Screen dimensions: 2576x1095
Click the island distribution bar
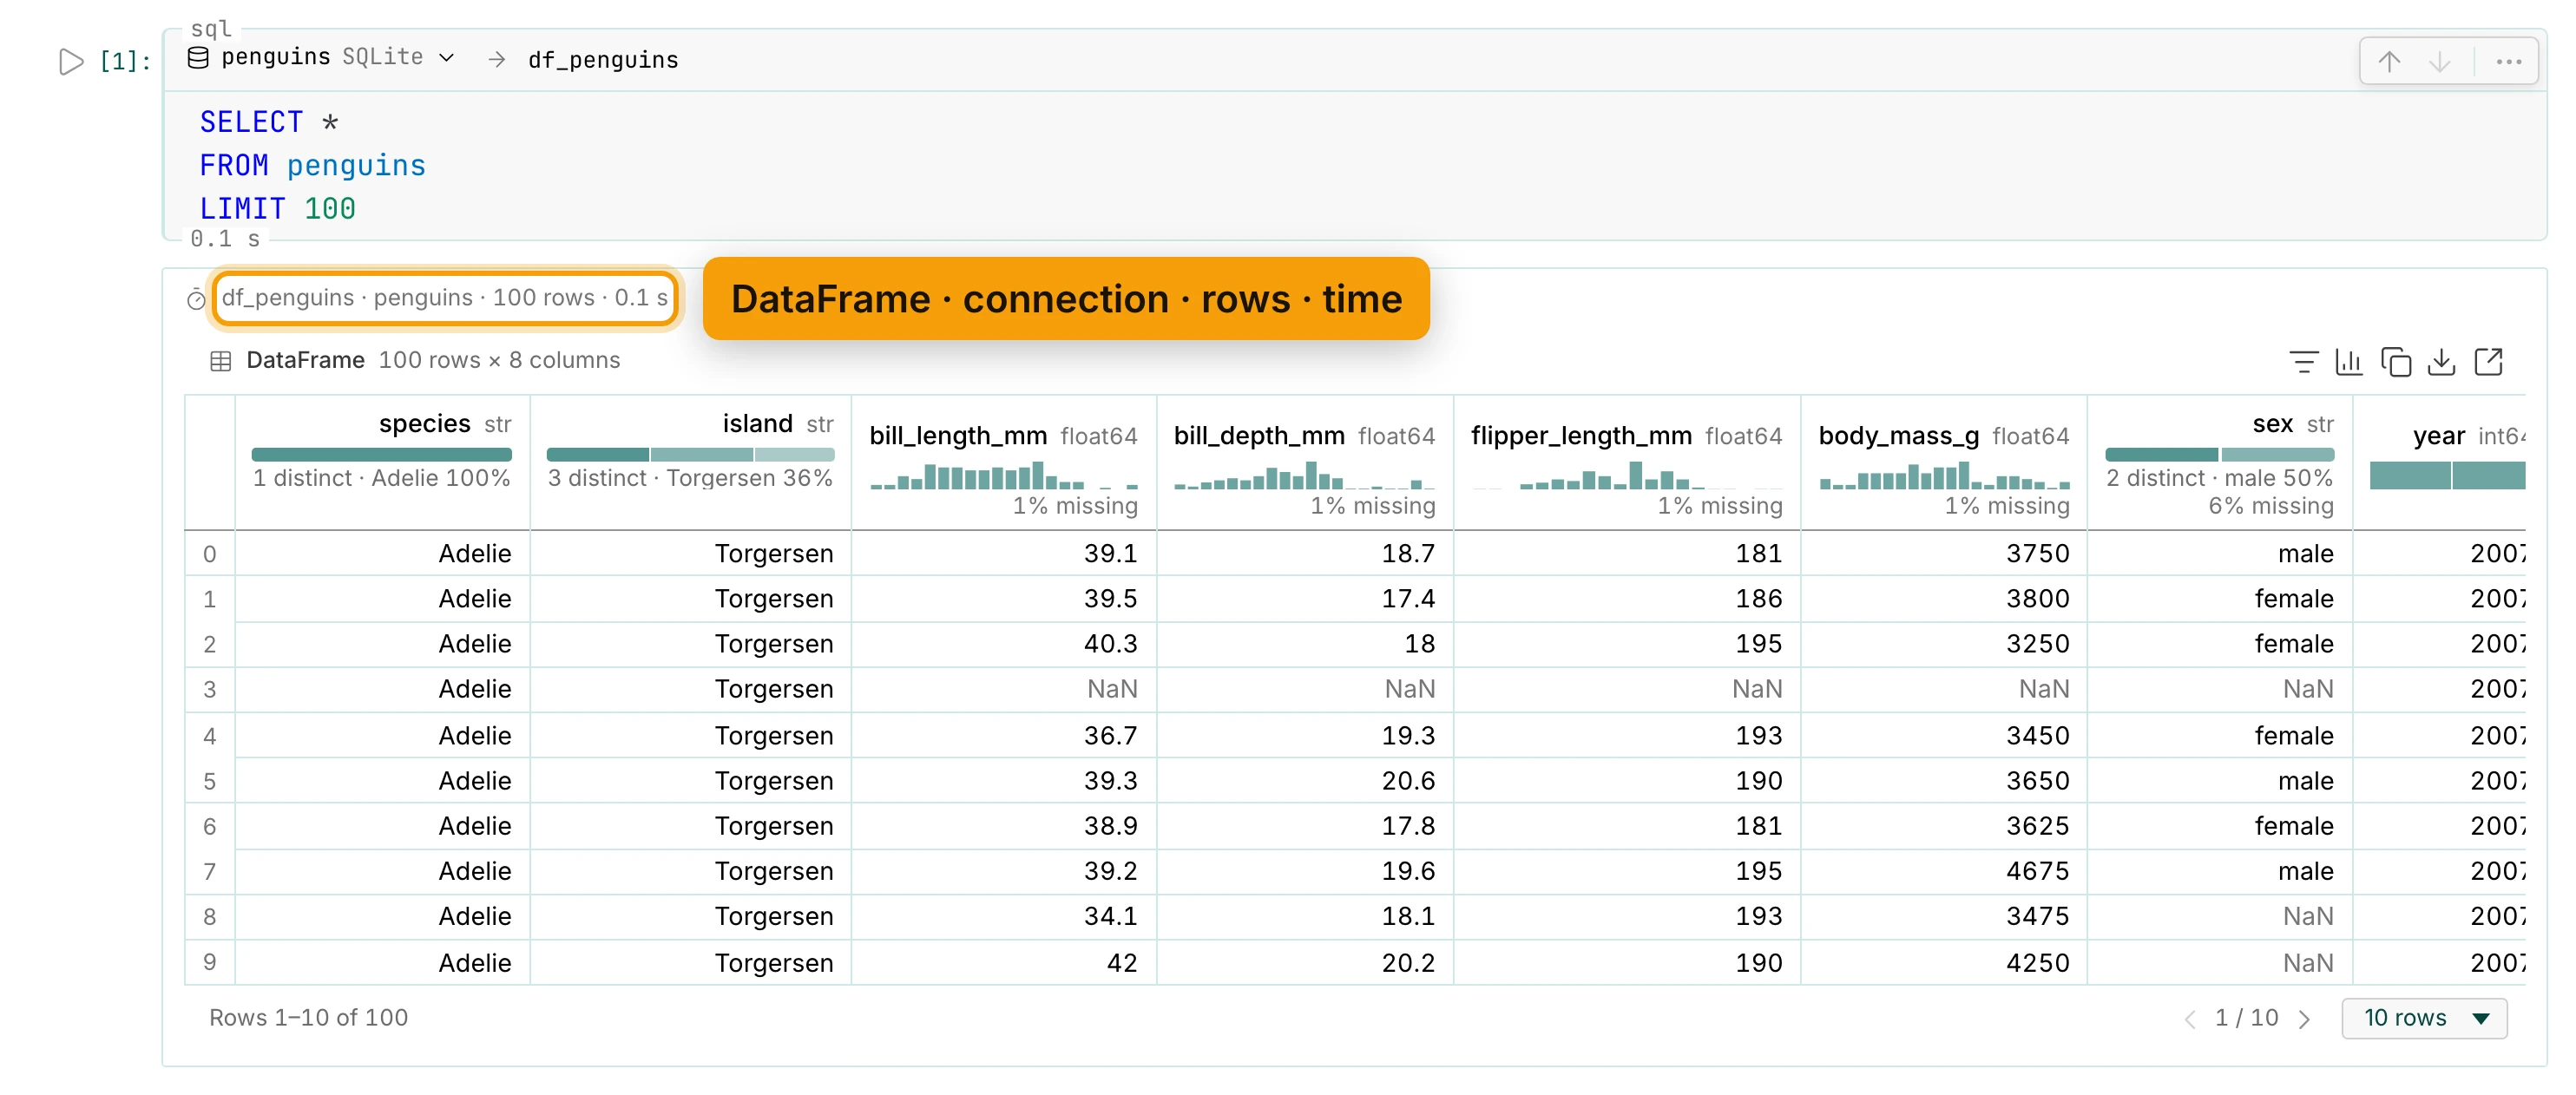pos(690,455)
